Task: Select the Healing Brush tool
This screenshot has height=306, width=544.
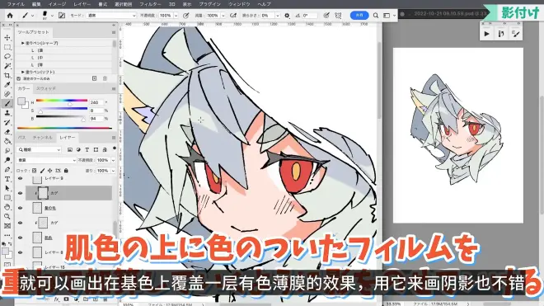Action: click(x=7, y=94)
